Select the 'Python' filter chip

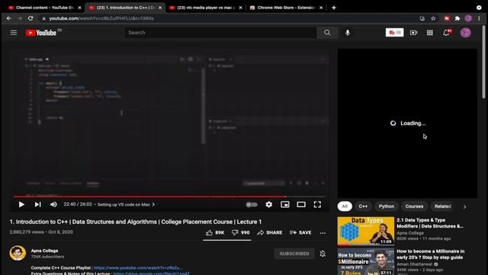(x=387, y=206)
